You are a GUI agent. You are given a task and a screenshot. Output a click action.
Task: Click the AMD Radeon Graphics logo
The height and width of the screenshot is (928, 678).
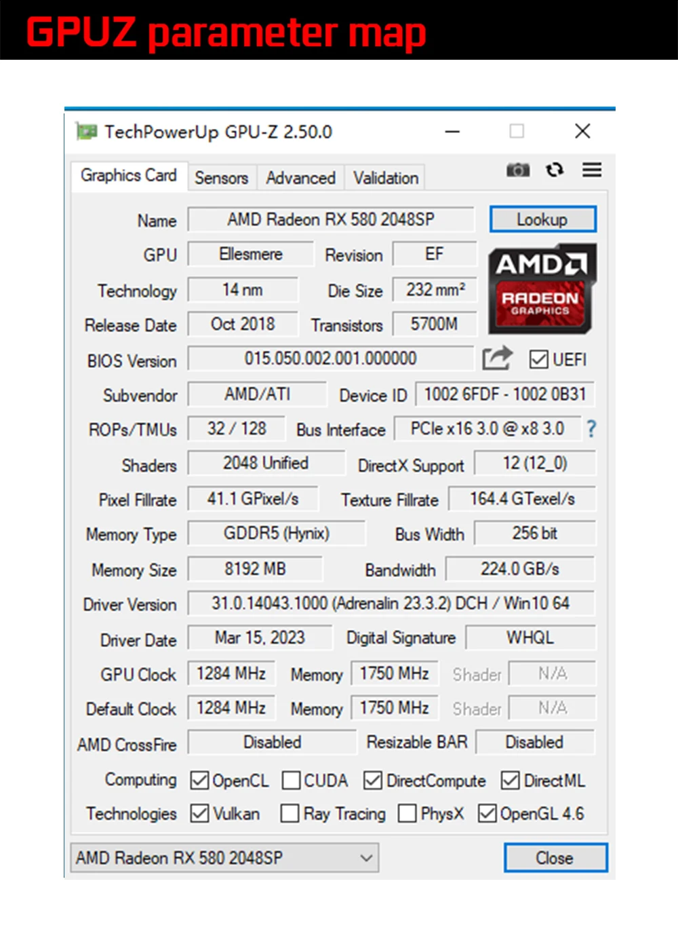click(542, 289)
